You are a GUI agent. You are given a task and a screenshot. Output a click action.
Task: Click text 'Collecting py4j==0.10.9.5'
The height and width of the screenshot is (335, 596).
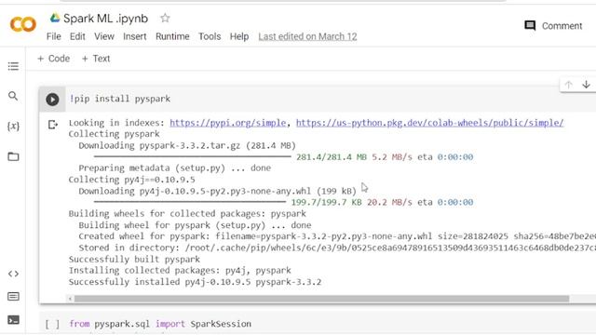point(131,180)
